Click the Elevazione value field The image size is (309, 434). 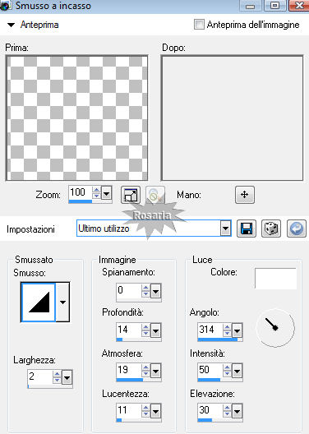coord(210,410)
